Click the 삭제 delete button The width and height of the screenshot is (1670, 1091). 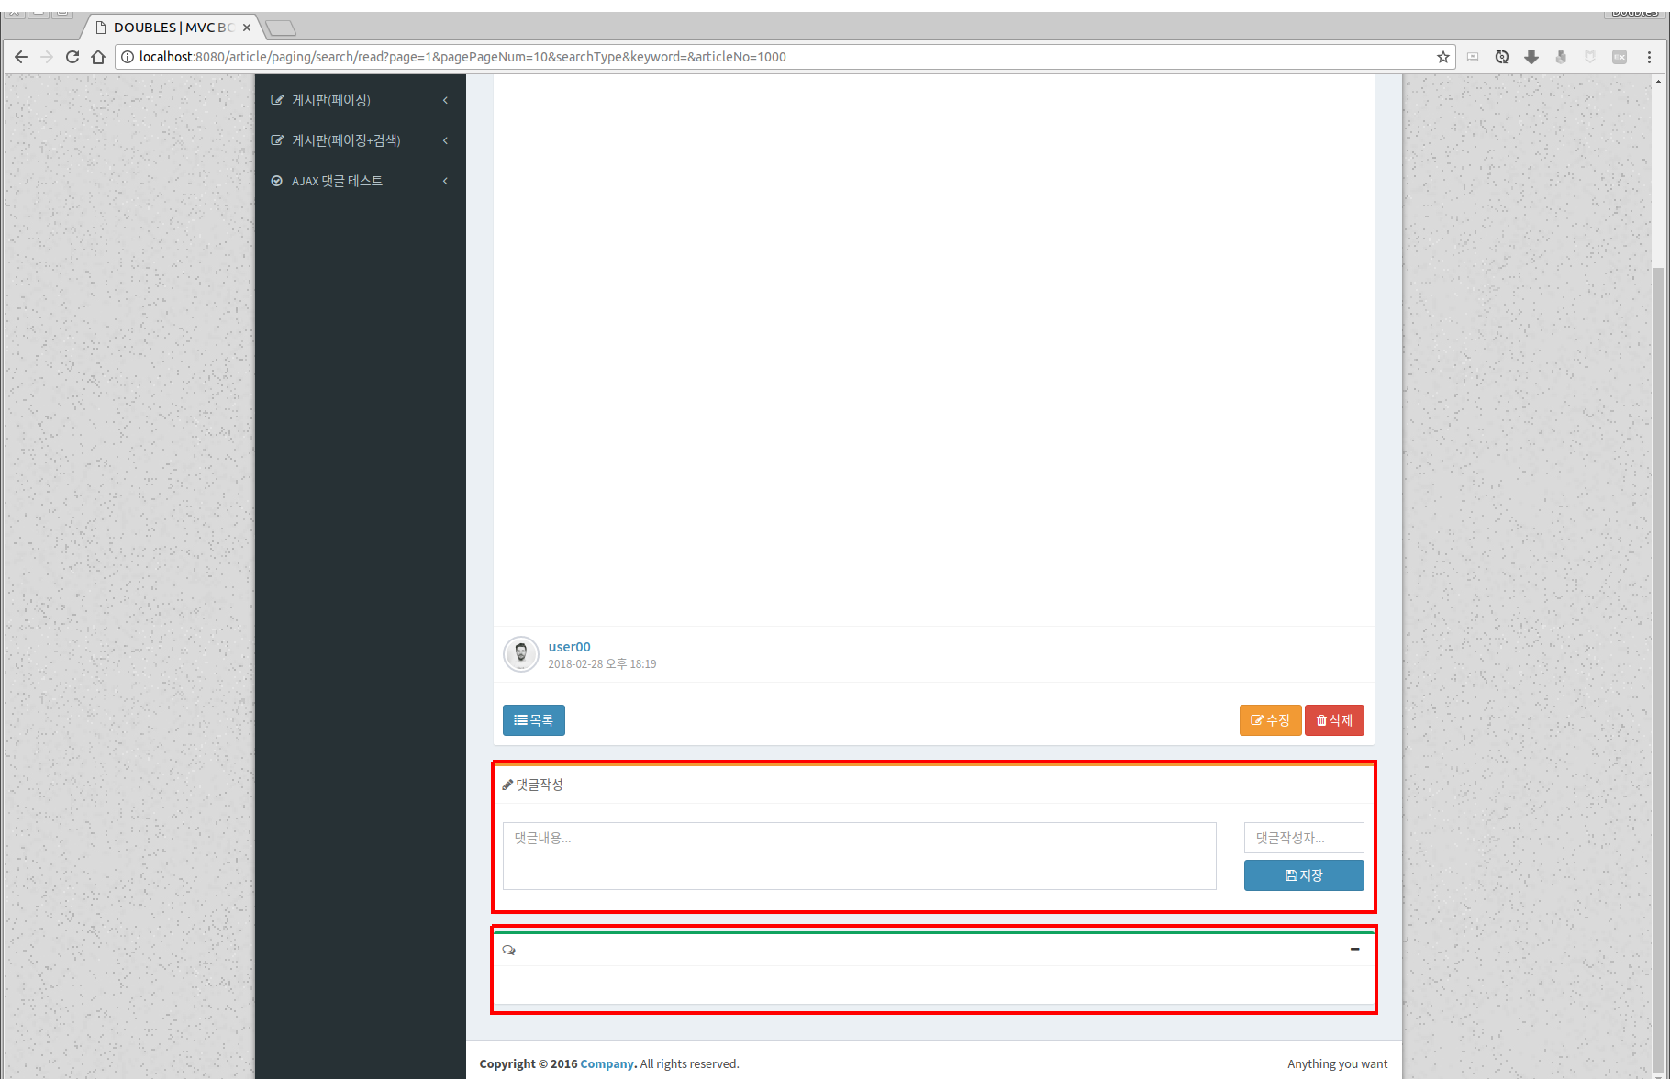tap(1334, 720)
